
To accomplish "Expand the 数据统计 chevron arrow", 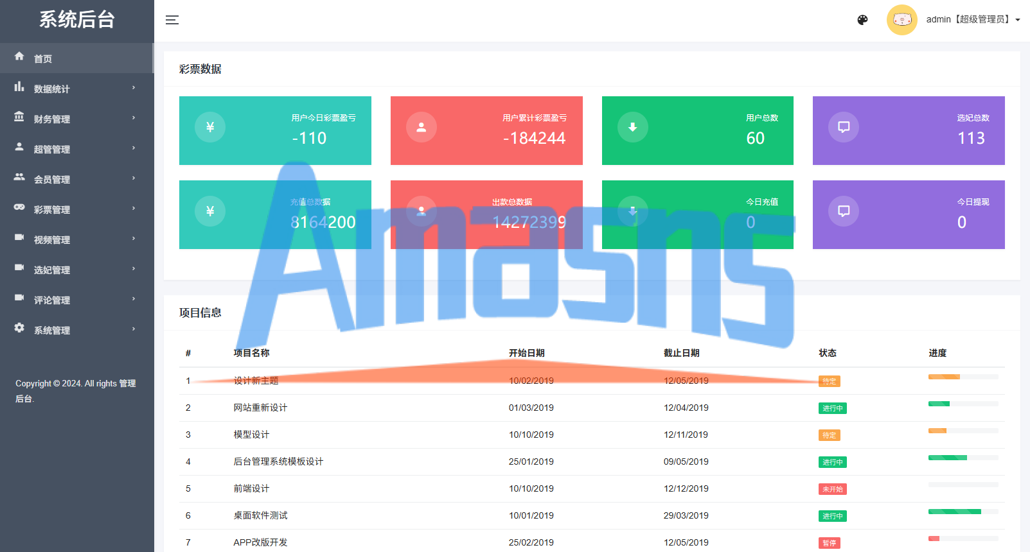I will [134, 87].
